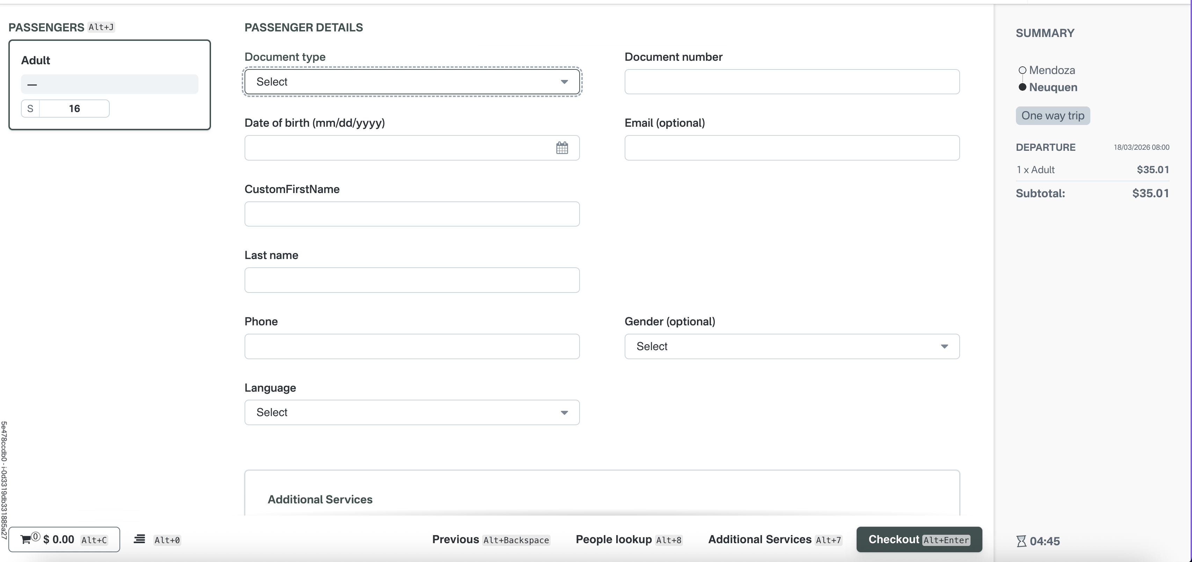Click the shopping cart icon
The height and width of the screenshot is (562, 1192).
click(x=26, y=539)
